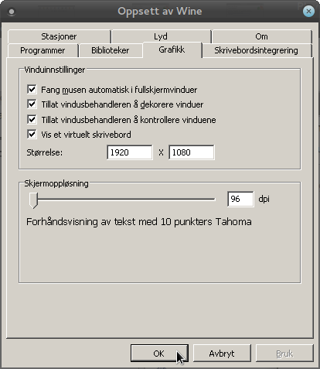The height and width of the screenshot is (369, 320).
Task: Switch to the Biblioteker tab
Action: tap(111, 50)
